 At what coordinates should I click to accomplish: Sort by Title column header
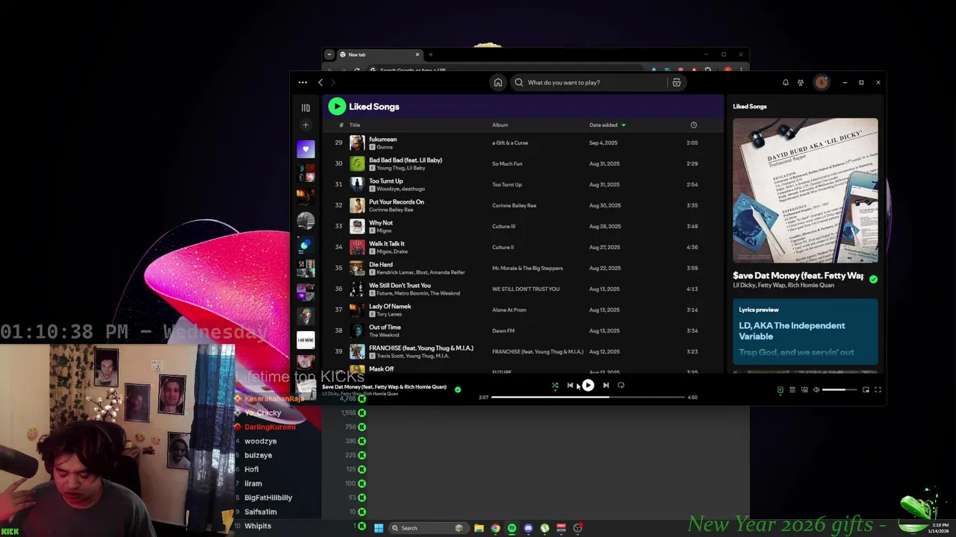click(x=355, y=125)
